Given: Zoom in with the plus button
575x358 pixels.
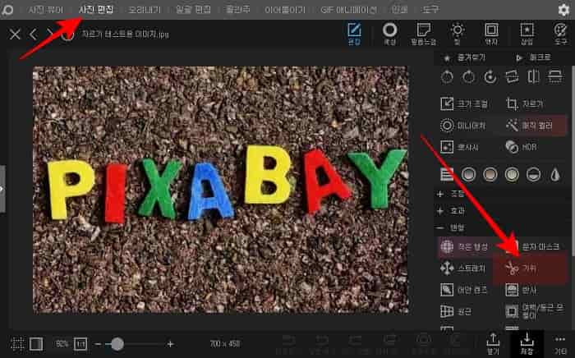Looking at the screenshot, I should point(170,344).
